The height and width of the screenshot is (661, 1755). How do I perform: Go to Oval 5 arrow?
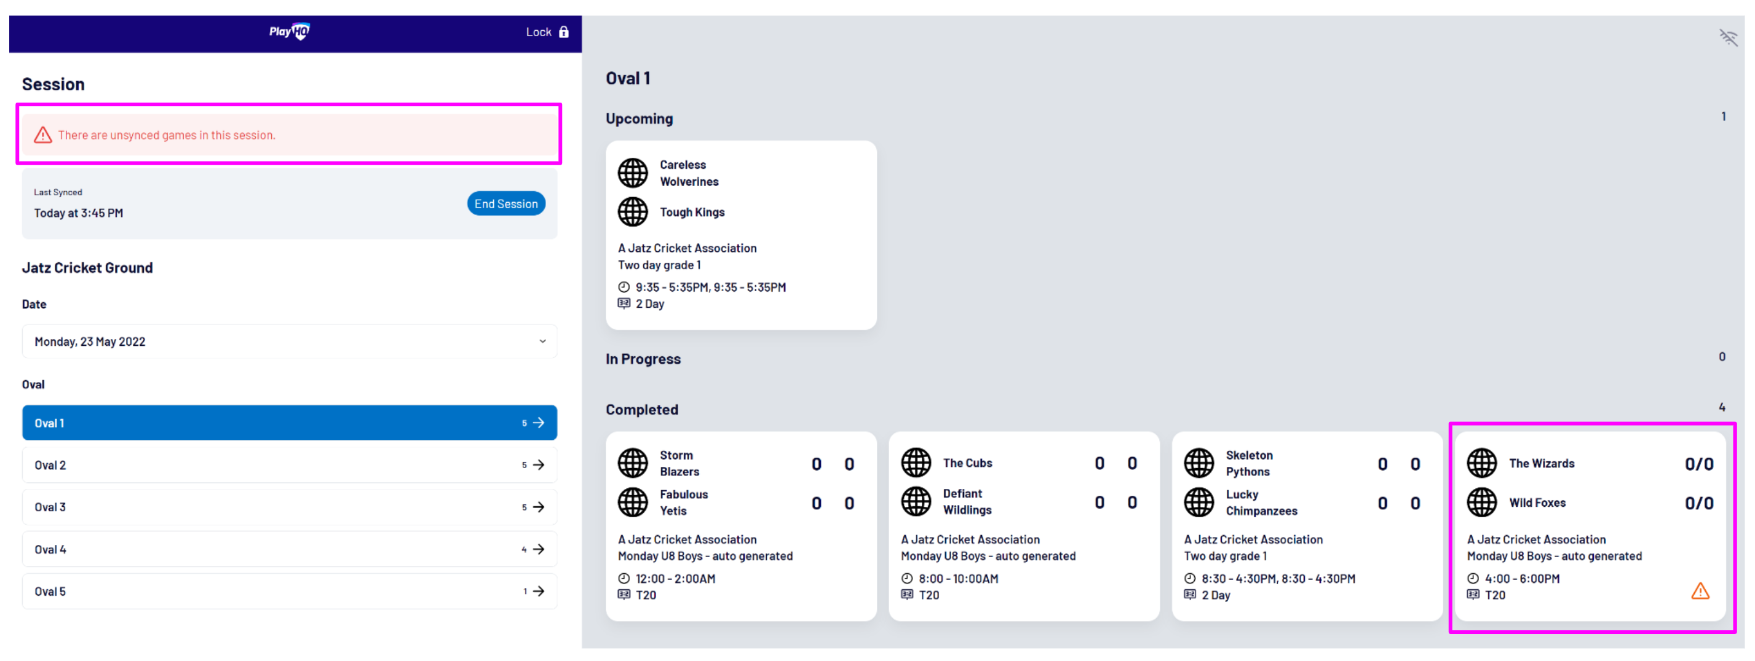click(538, 591)
